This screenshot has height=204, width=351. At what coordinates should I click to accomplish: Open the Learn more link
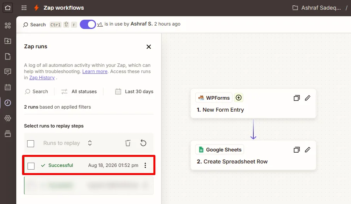tap(95, 71)
